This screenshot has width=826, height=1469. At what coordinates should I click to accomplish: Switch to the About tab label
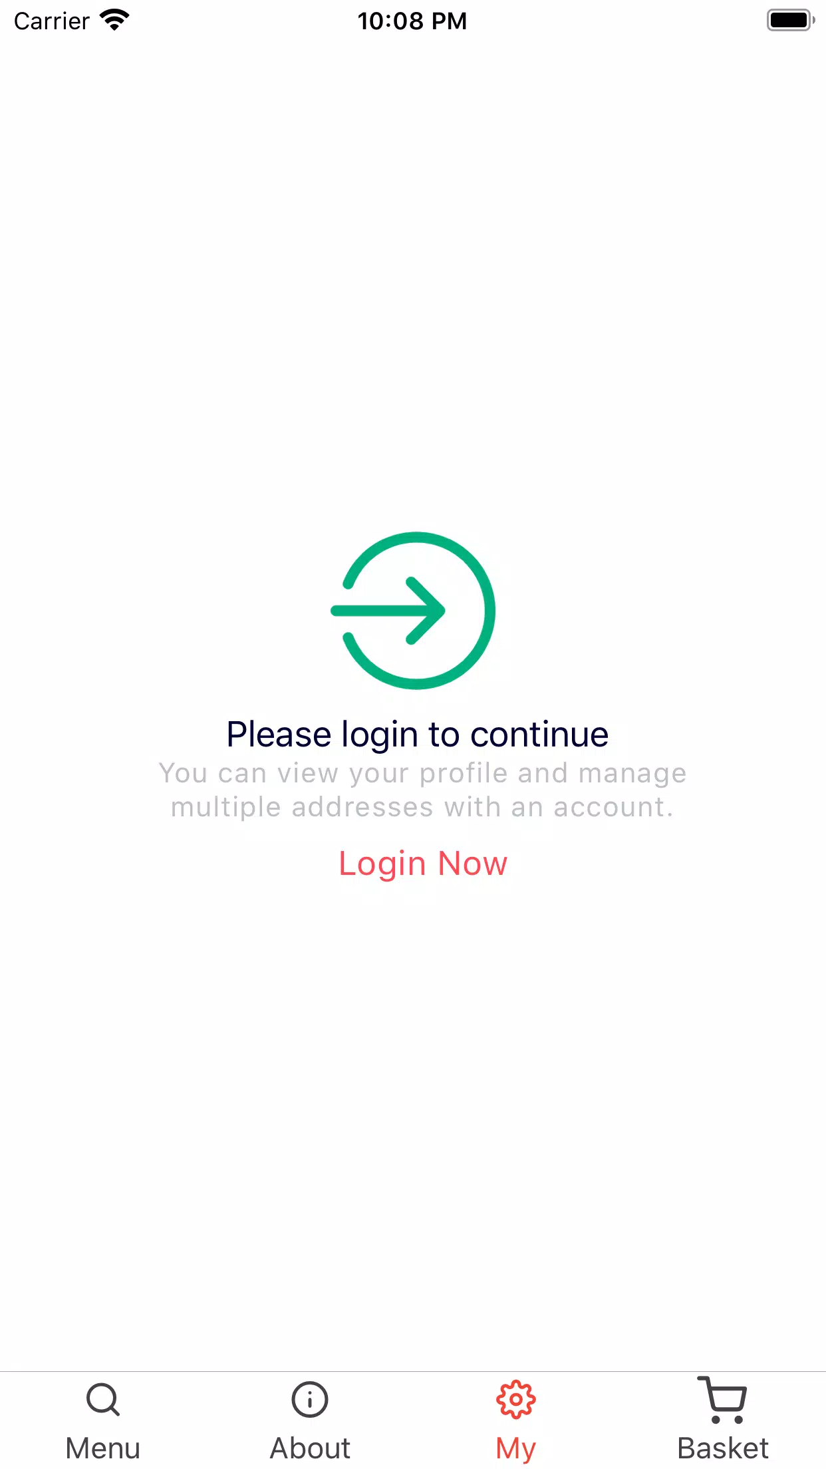[310, 1448]
